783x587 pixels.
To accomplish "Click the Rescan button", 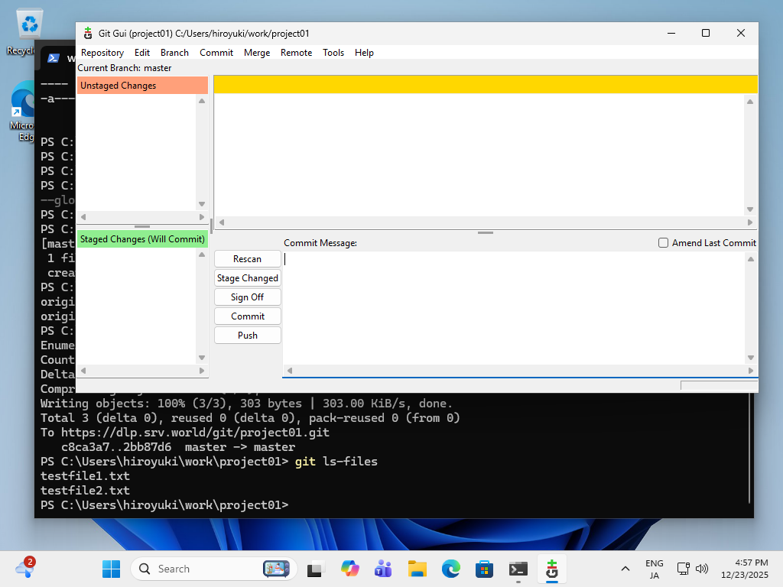I will [x=247, y=258].
